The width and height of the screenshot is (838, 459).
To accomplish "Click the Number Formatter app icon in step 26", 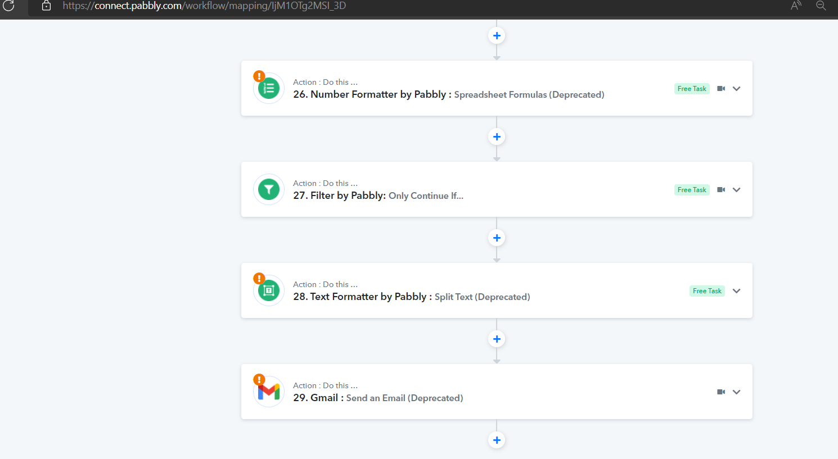I will tap(269, 89).
